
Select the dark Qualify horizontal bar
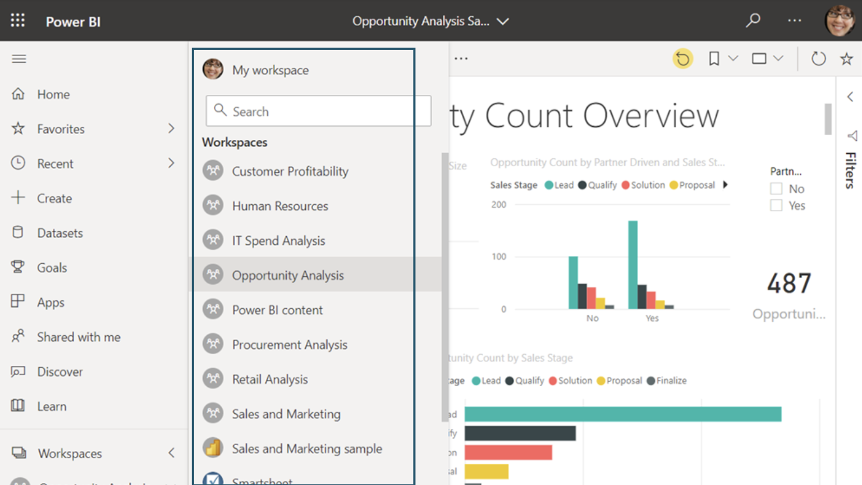click(520, 433)
